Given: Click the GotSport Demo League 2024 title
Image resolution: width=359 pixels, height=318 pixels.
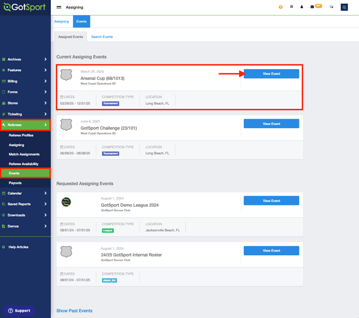Looking at the screenshot, I should click(130, 205).
